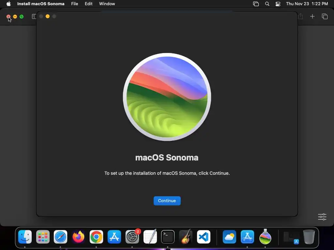
Task: Open the Trash in the Dock
Action: coord(309,237)
